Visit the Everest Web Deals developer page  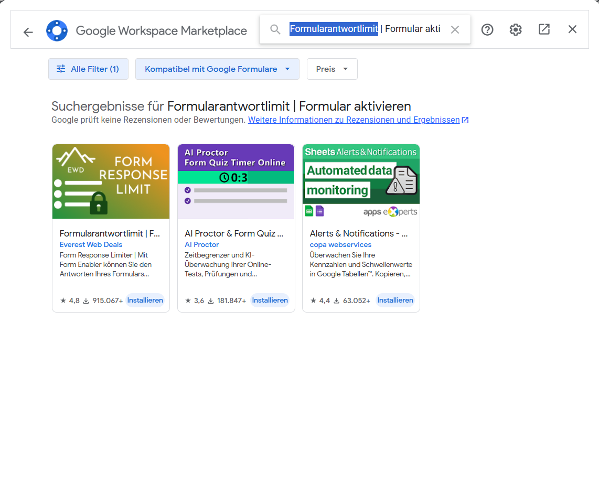coord(90,244)
